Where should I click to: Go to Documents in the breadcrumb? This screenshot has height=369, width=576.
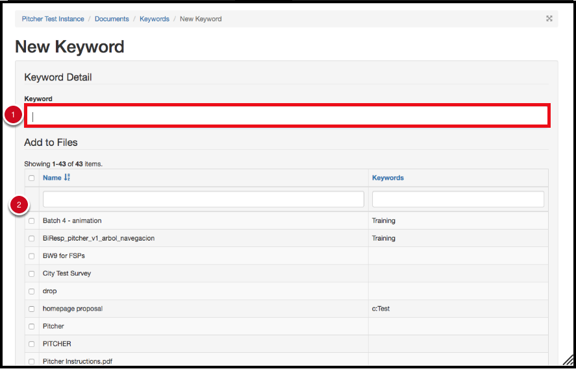tap(112, 19)
